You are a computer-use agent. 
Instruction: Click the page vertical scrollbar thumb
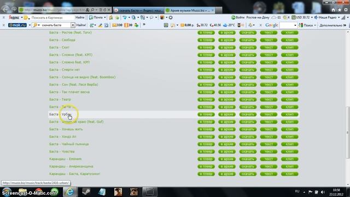(347, 132)
